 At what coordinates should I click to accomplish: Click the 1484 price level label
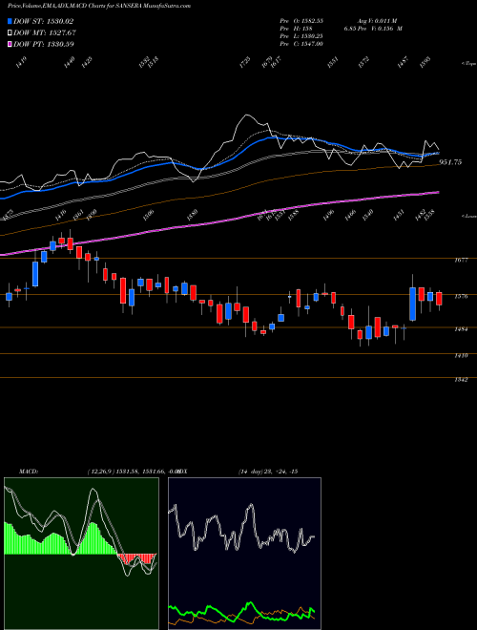(462, 329)
